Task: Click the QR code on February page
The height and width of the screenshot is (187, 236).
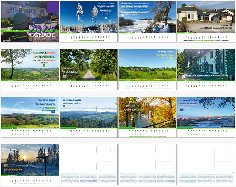Action: click(x=122, y=15)
